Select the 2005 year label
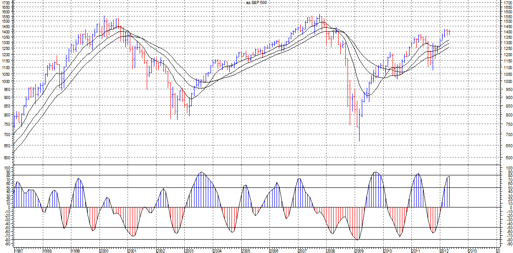This screenshot has width=513, height=253. (246, 251)
